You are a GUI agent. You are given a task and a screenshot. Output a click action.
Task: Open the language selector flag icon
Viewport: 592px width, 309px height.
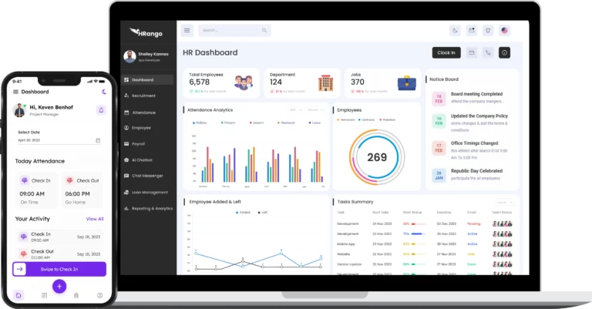pyautogui.click(x=505, y=31)
